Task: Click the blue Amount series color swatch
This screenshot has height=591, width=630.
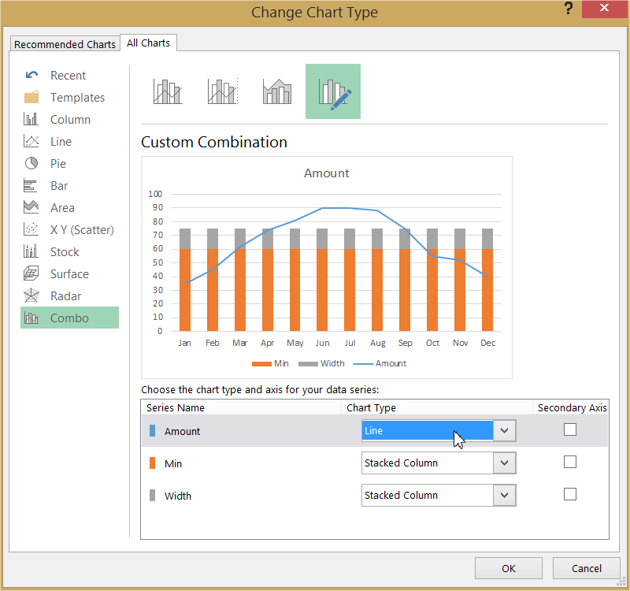Action: [x=152, y=430]
